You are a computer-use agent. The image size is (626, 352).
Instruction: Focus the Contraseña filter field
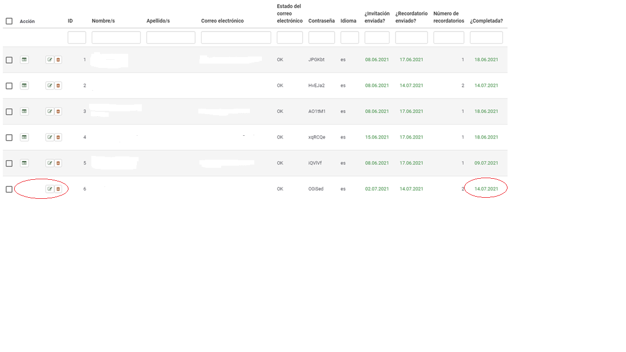tap(321, 37)
